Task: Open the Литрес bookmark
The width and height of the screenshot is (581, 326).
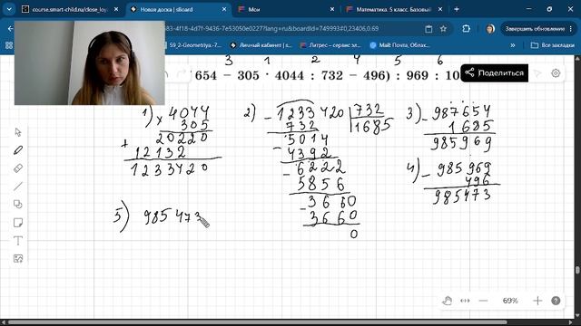Action: click(330, 45)
